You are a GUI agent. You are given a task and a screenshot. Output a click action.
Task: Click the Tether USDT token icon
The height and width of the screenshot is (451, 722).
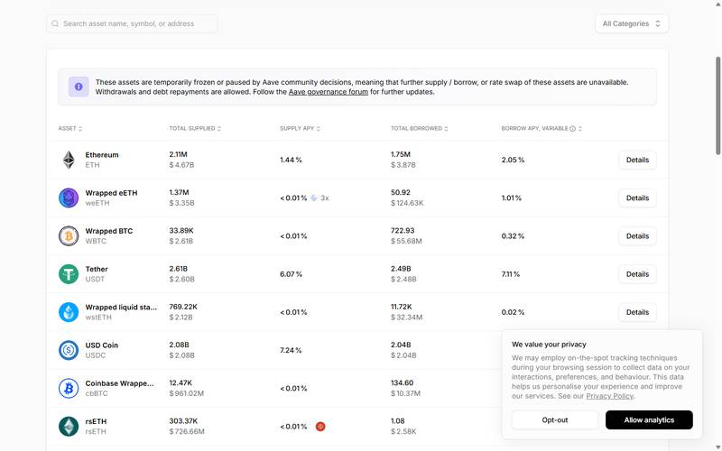pos(69,274)
